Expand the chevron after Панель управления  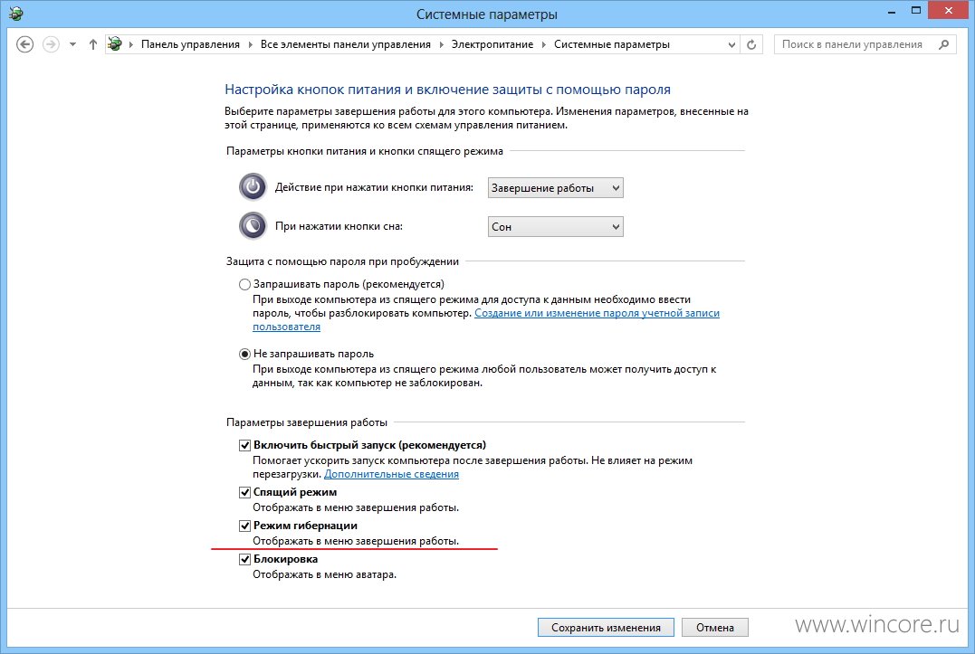[250, 44]
